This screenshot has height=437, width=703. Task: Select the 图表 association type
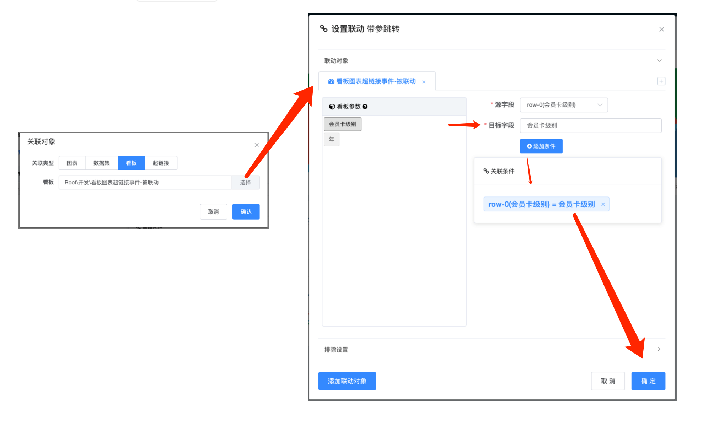tap(72, 163)
